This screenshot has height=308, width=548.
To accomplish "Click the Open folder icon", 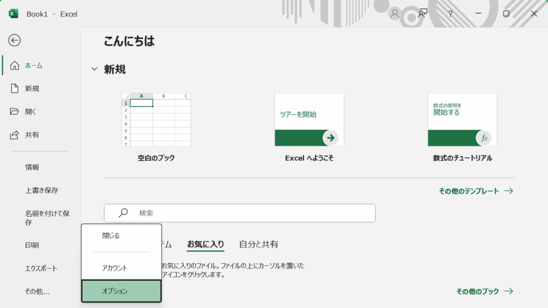I will 14,112.
